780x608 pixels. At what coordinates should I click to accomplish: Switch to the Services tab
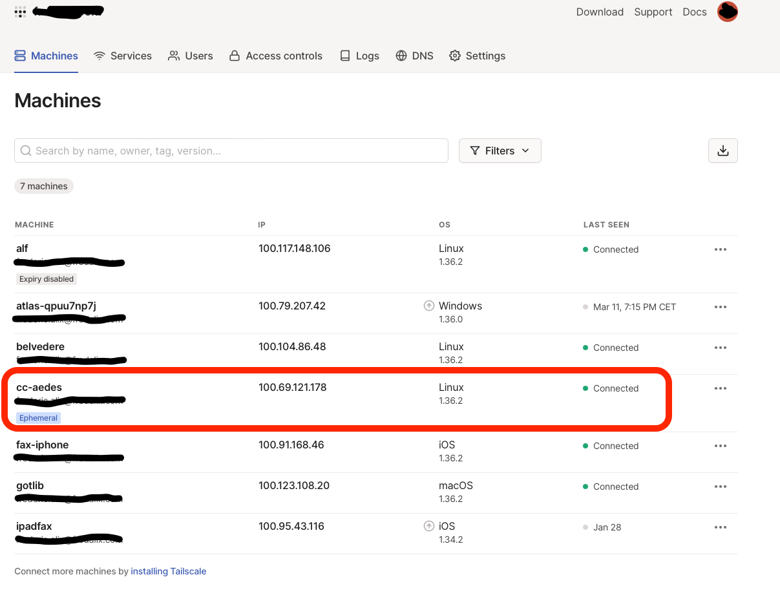123,56
